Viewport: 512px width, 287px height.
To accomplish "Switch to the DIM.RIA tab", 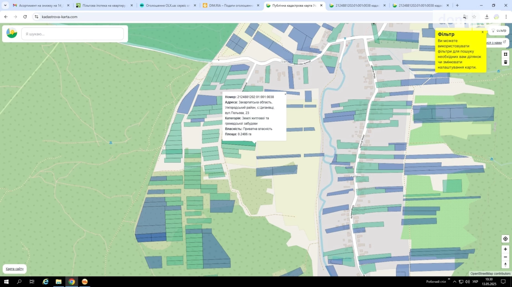I will pyautogui.click(x=231, y=5).
